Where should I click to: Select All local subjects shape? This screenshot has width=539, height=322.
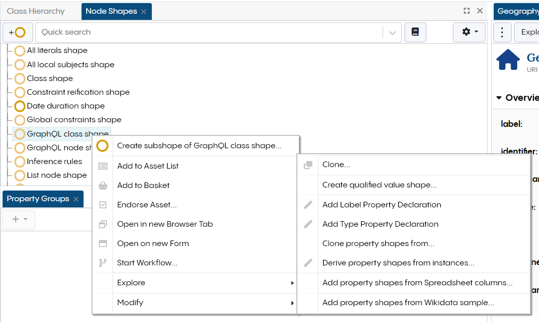pyautogui.click(x=70, y=65)
